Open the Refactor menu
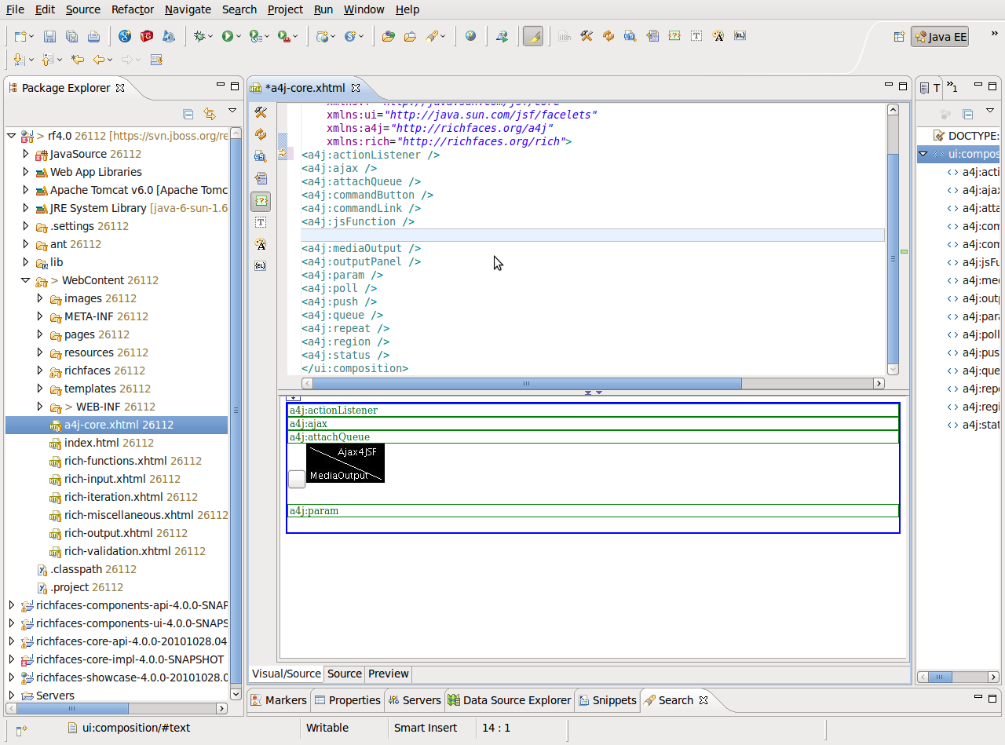 [x=132, y=9]
